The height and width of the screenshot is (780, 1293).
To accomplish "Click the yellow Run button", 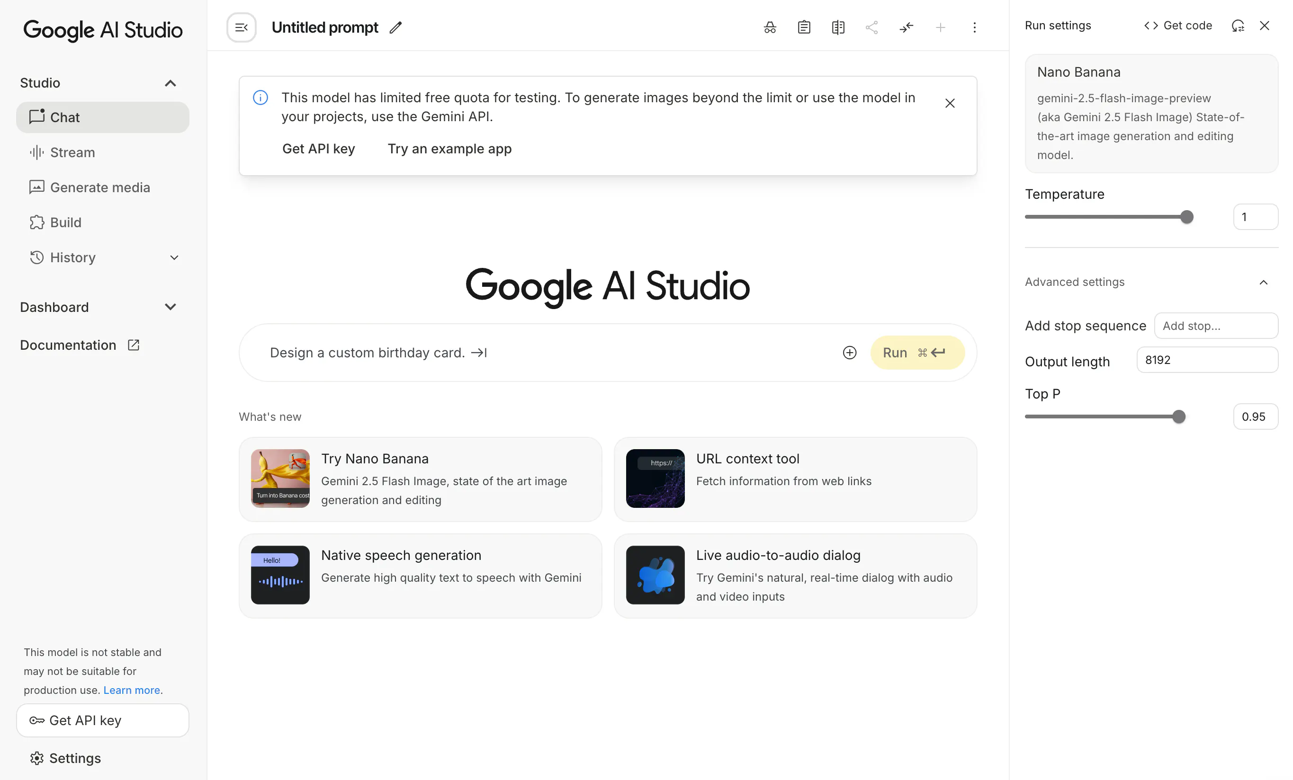I will [917, 353].
